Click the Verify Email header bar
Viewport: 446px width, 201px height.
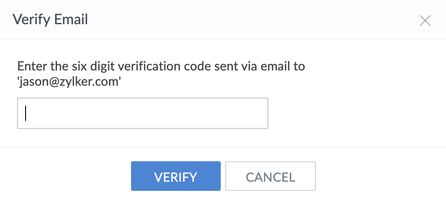224,20
